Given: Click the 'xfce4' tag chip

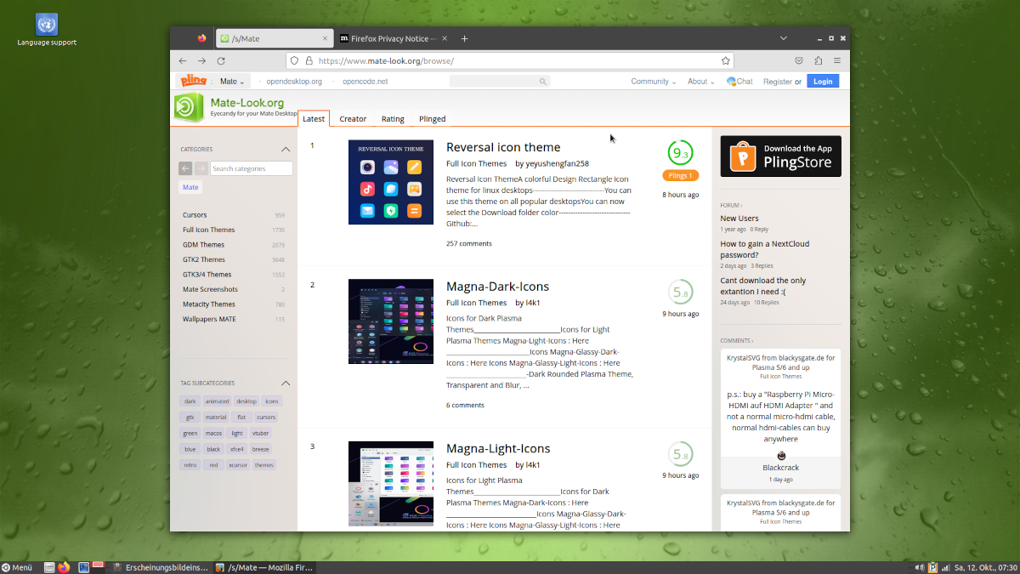Looking at the screenshot, I should tap(236, 449).
